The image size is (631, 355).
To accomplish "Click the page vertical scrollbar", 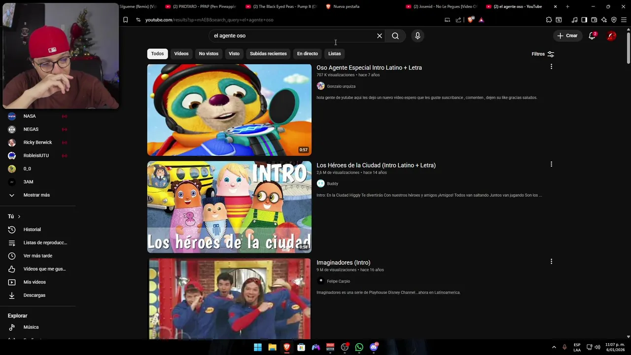I will (628, 49).
